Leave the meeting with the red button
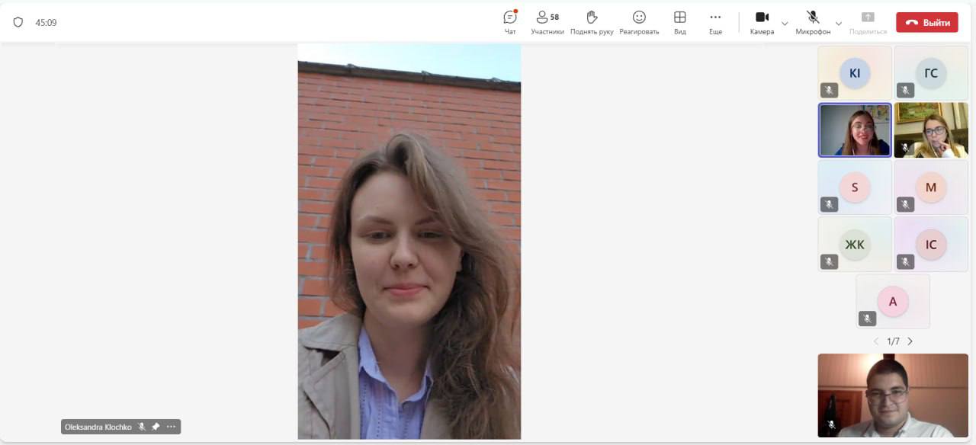This screenshot has width=976, height=445. [927, 22]
